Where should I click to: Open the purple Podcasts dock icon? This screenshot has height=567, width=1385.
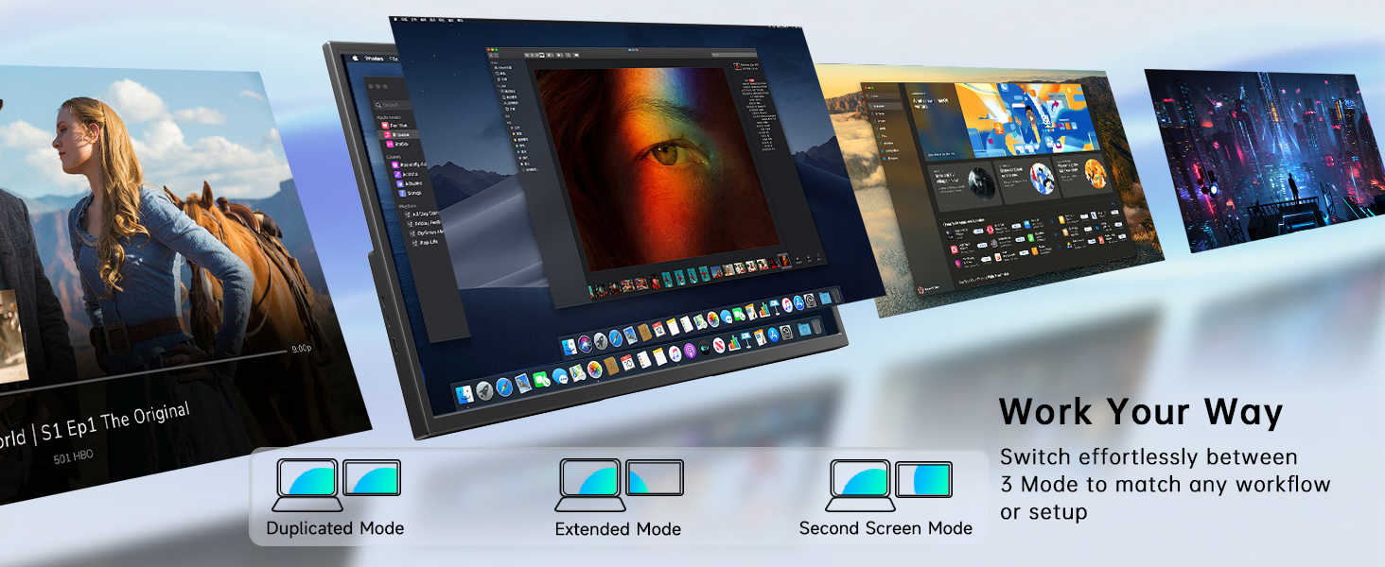pyautogui.click(x=690, y=351)
